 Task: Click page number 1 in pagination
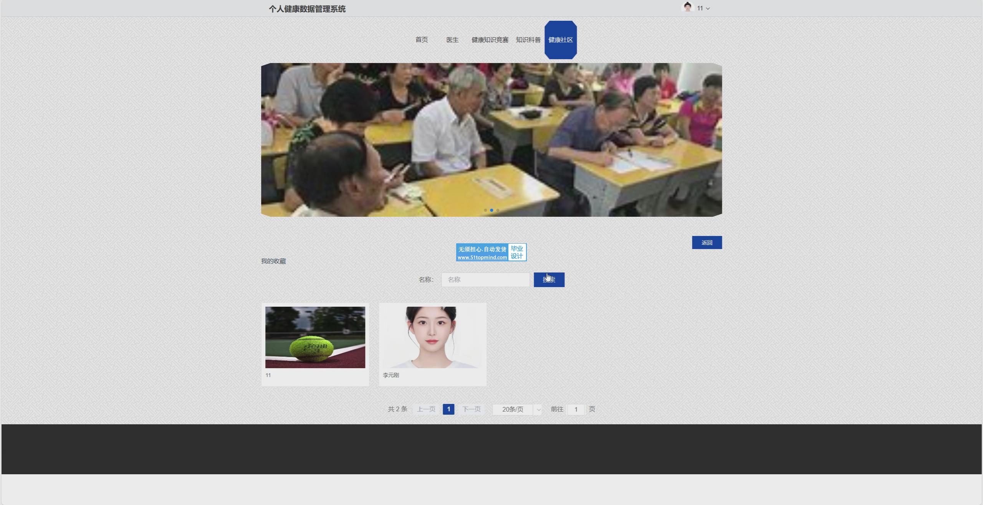[x=448, y=409]
